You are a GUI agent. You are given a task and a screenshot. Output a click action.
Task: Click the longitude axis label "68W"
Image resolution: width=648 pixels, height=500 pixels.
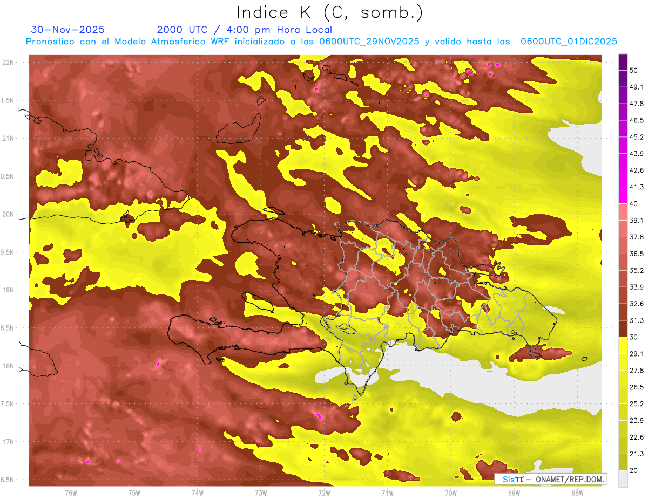pos(577,492)
